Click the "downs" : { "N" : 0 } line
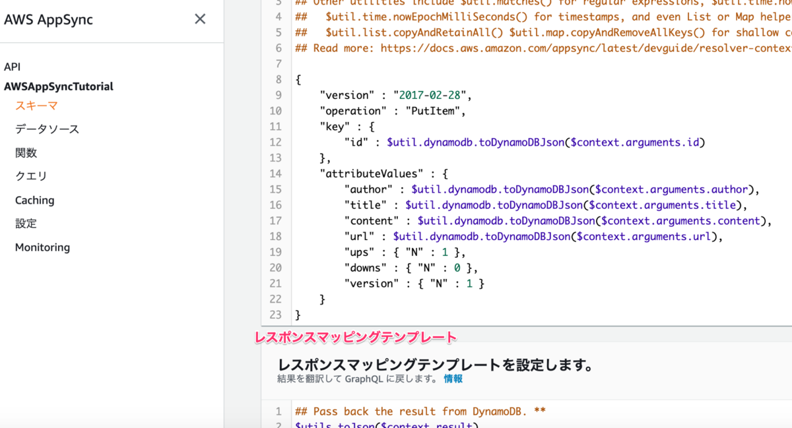The width and height of the screenshot is (792, 428). pyautogui.click(x=411, y=268)
